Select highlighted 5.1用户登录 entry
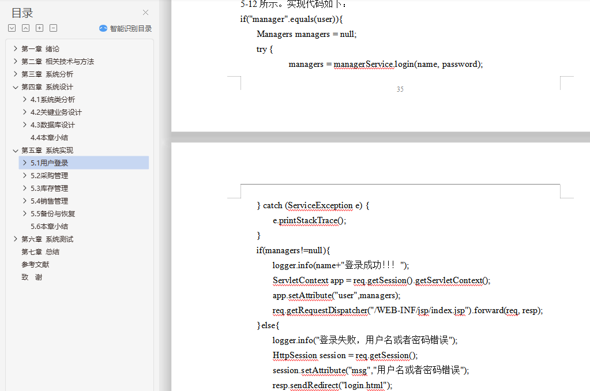590x391 pixels. click(x=84, y=163)
